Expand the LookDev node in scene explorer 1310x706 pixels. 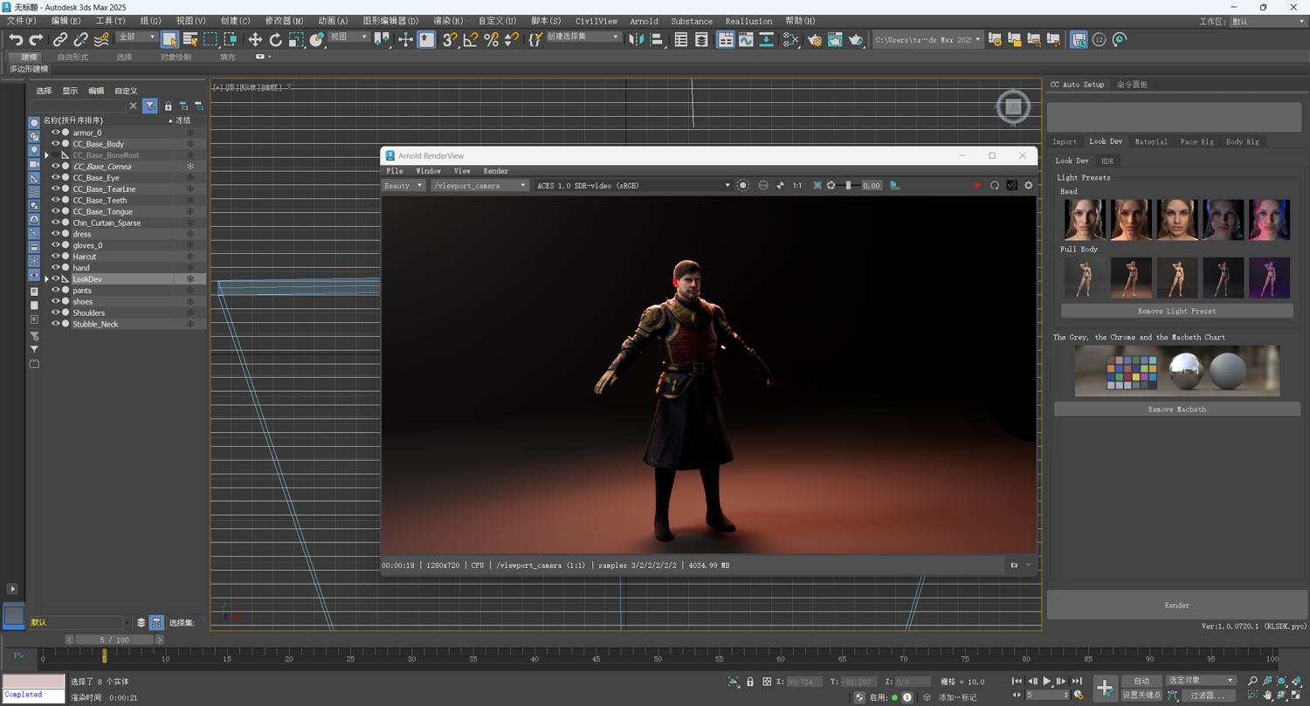46,279
